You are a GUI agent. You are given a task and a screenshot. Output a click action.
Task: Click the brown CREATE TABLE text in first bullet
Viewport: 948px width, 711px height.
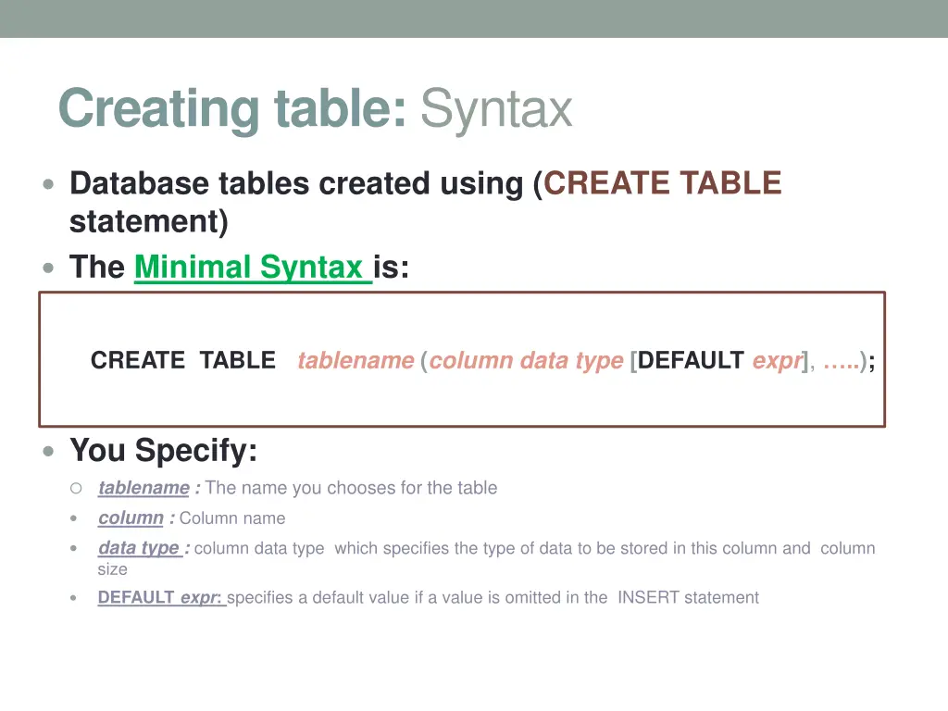(663, 183)
